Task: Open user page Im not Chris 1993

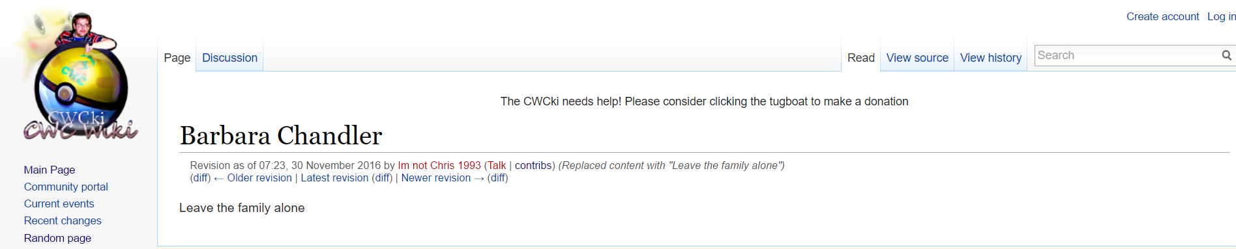Action: click(x=439, y=165)
